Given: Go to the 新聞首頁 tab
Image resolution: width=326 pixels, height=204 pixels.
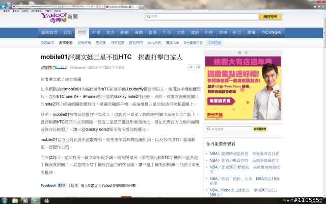Looking at the screenshot, I should click(49, 33).
